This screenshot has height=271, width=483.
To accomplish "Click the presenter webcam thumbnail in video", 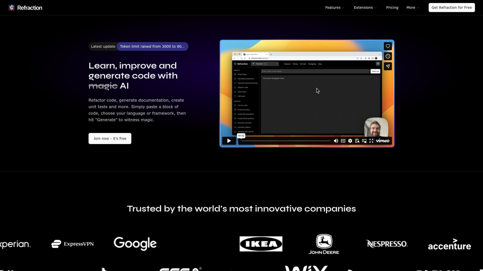I will 376,127.
